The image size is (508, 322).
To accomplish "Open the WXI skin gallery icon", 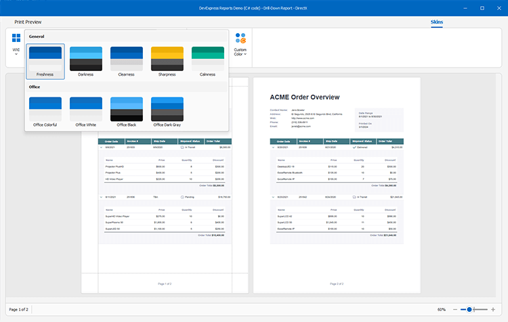I will [16, 39].
